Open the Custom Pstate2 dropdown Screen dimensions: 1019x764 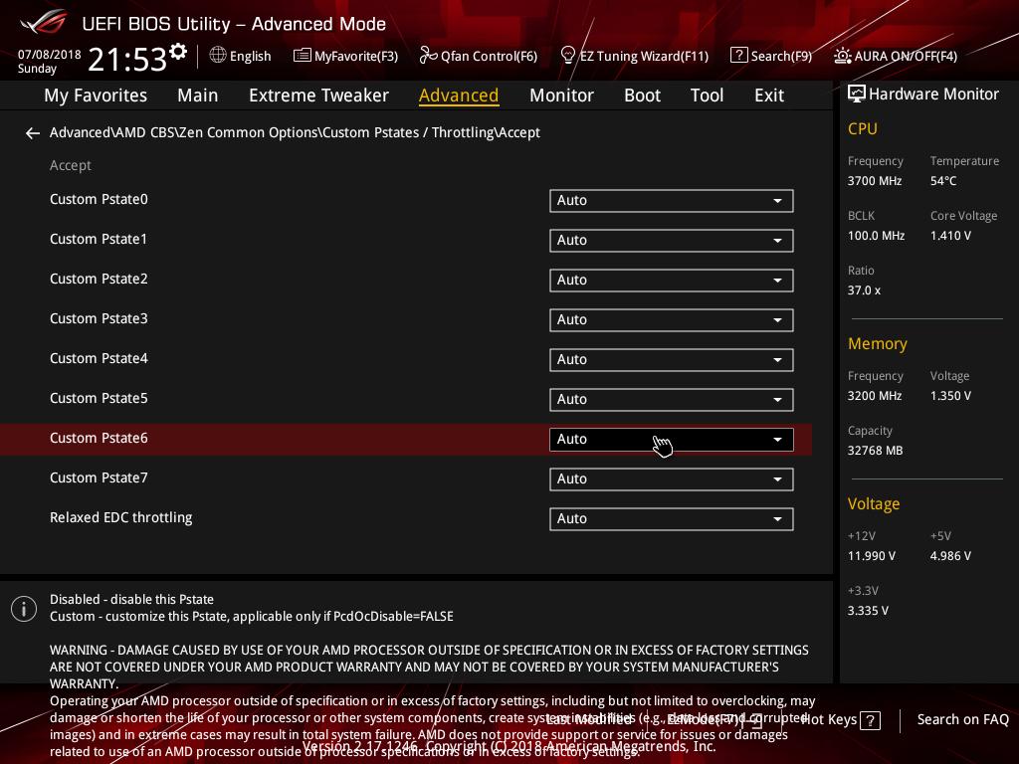[672, 280]
